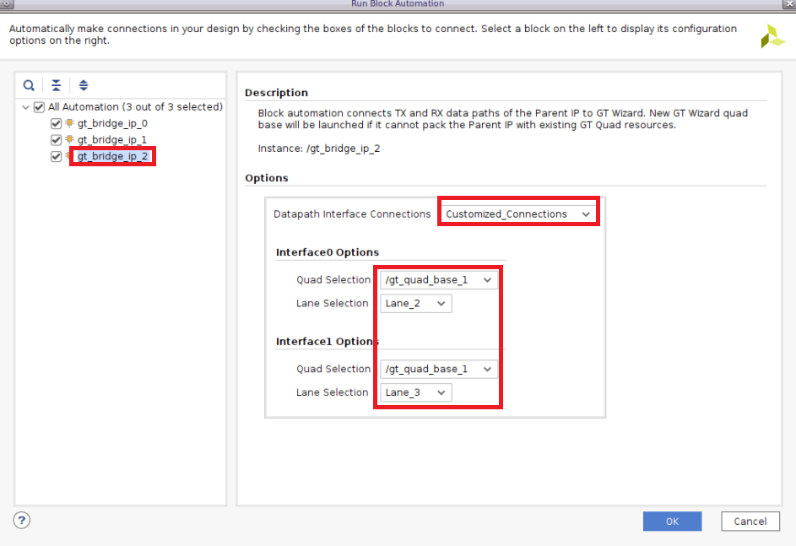
Task: Open Interface1 Lane Selection dropdown
Action: [x=415, y=392]
